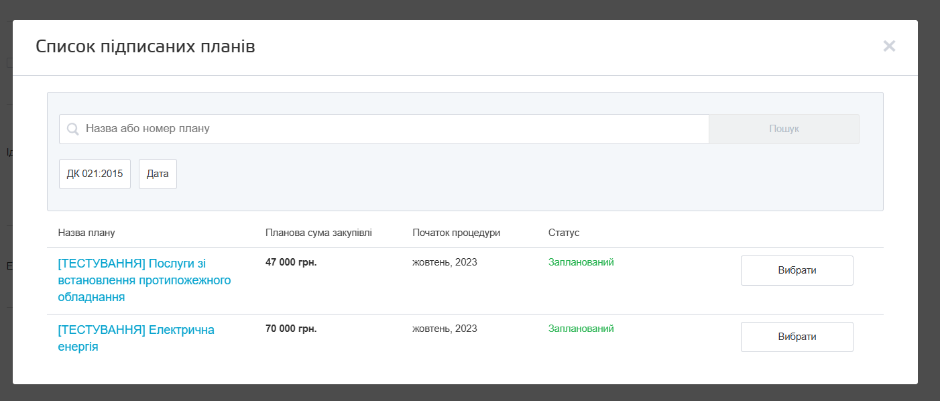Open the Дата filter
This screenshot has width=940, height=401.
(x=158, y=174)
